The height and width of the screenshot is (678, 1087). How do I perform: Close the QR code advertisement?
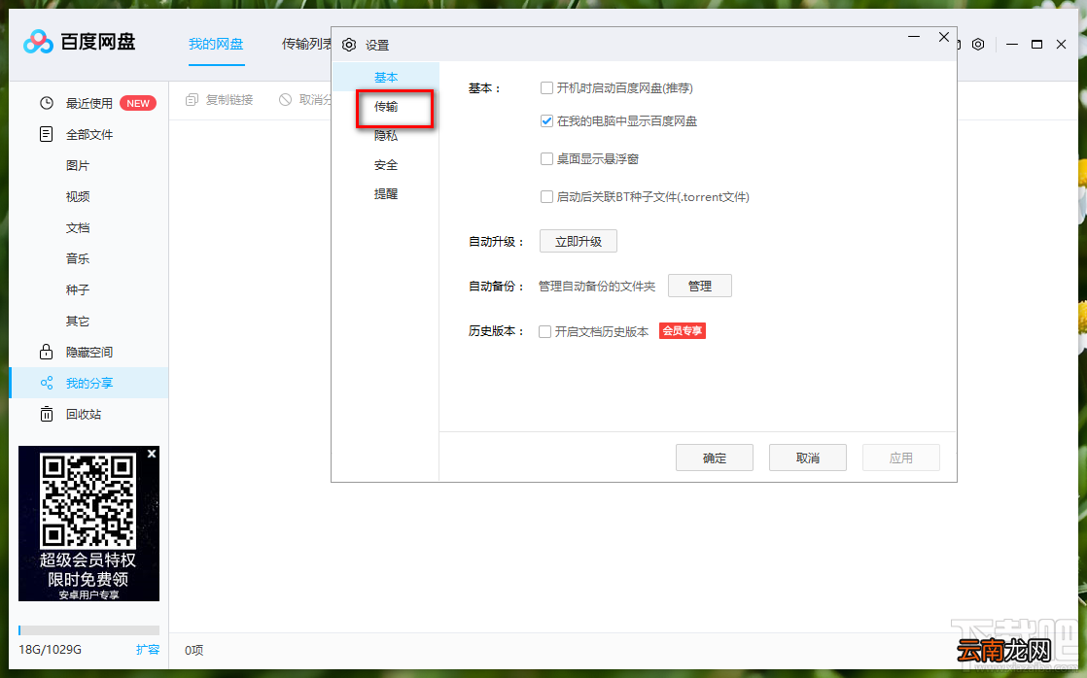[x=152, y=454]
